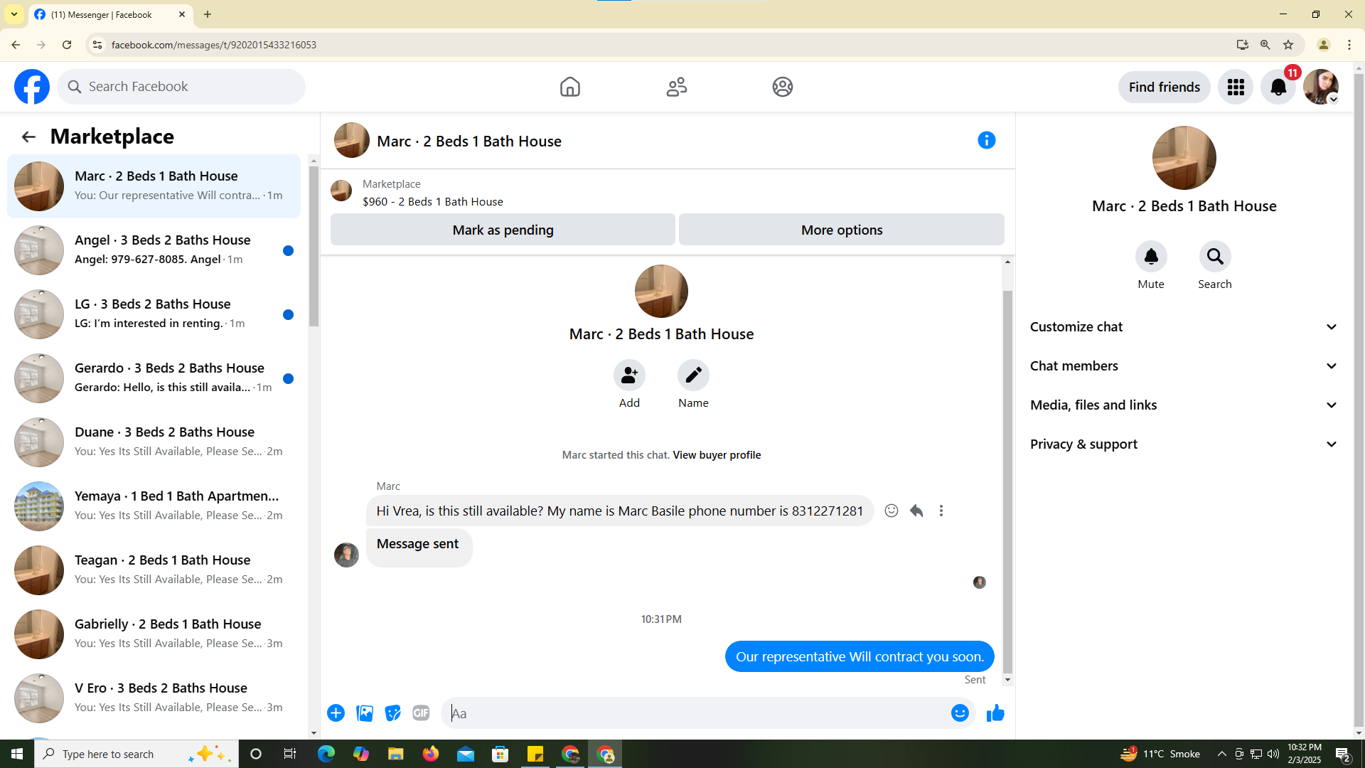The width and height of the screenshot is (1365, 768).
Task: Open the Friends icon in top navigation
Action: (676, 87)
